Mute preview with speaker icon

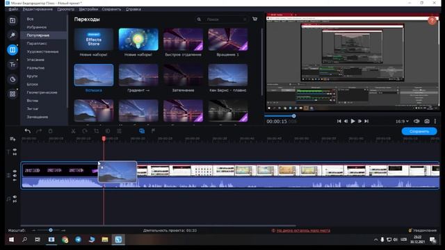click(x=416, y=121)
